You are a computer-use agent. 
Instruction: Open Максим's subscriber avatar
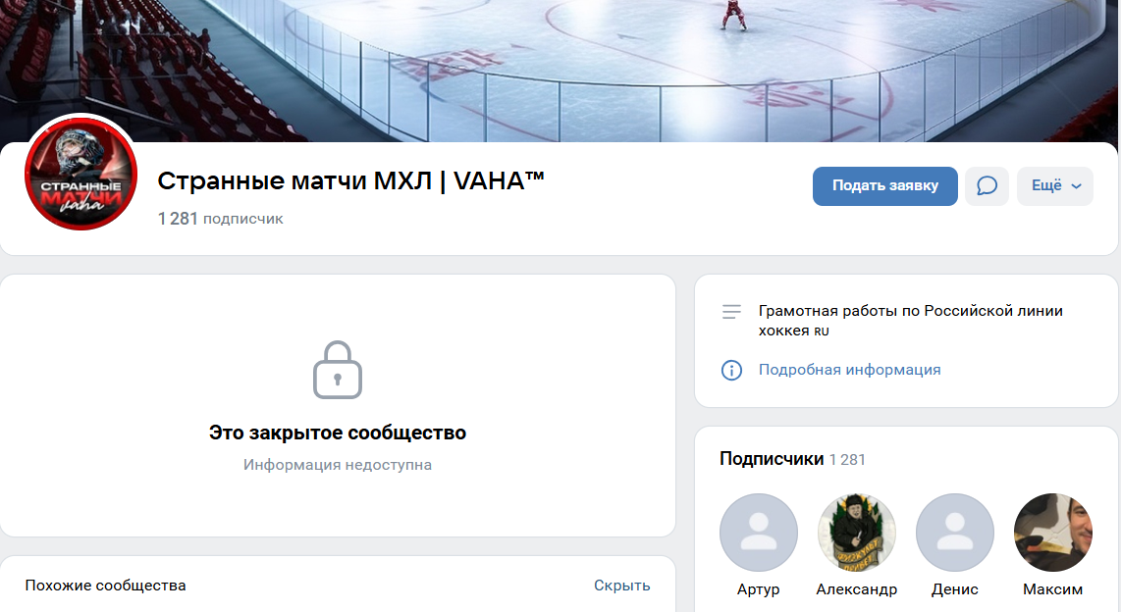1053,533
